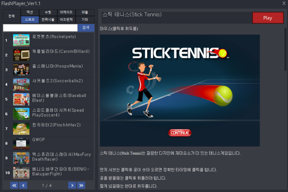Go to previous page of game list
Image resolution: width=288 pixels, height=192 pixels.
click(23, 185)
